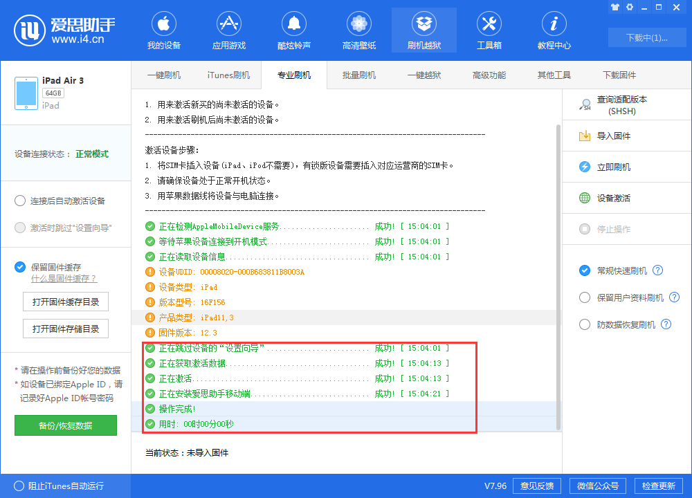692x498 pixels.
Task: Select the 保留用户资料刷机 flash mode
Action: pos(585,297)
